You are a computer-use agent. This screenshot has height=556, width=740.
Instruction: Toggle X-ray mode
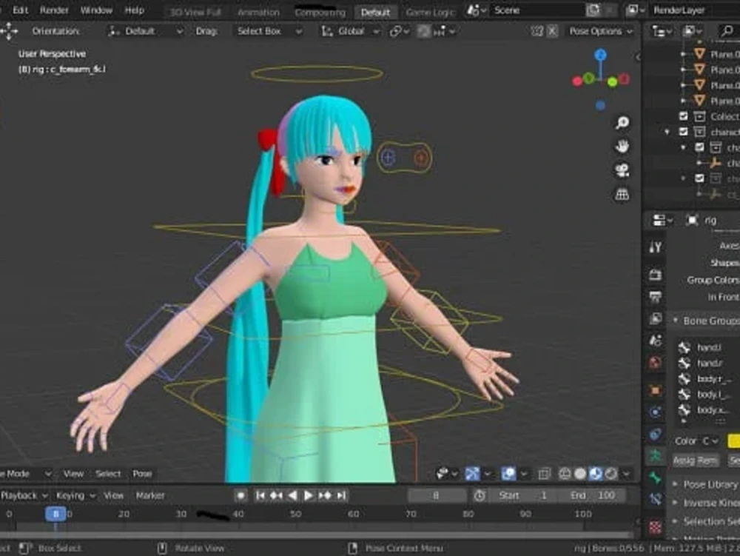point(544,473)
